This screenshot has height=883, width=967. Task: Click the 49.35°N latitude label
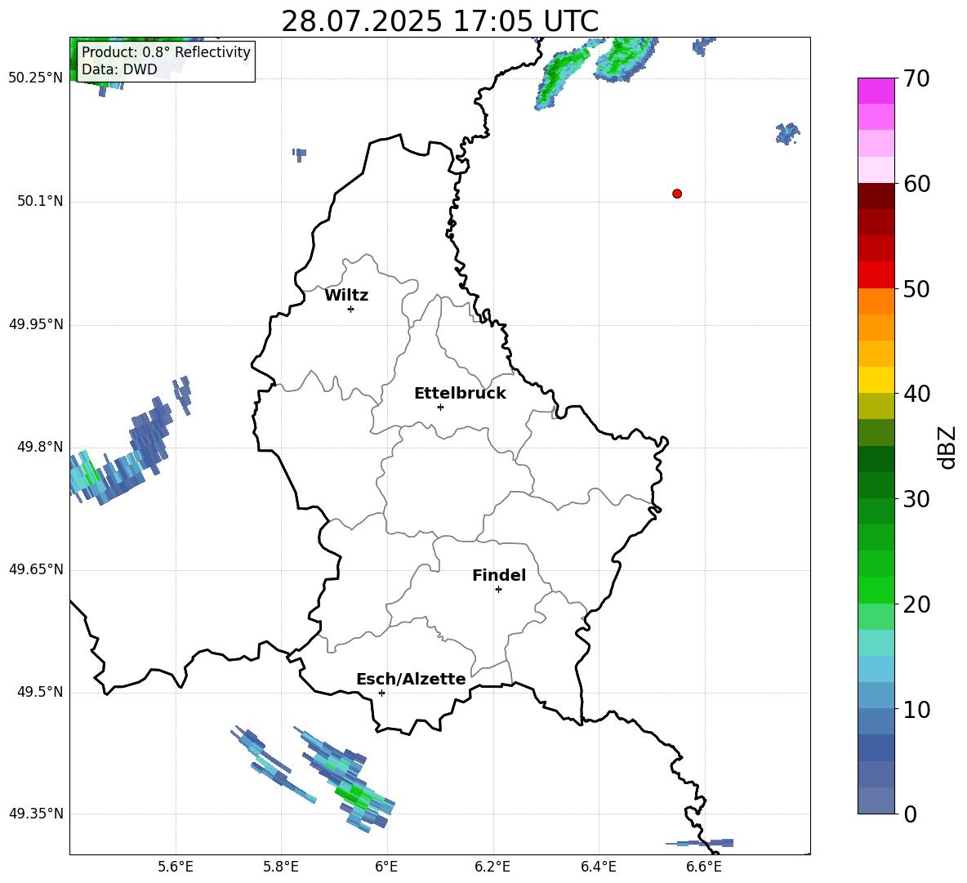(x=36, y=814)
